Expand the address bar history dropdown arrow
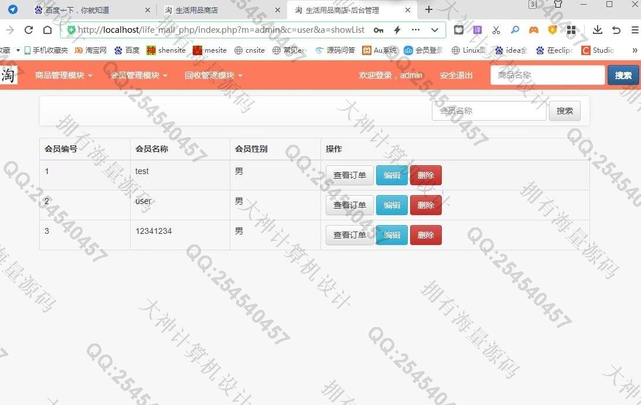Image resolution: width=641 pixels, height=405 pixels. tap(435, 30)
